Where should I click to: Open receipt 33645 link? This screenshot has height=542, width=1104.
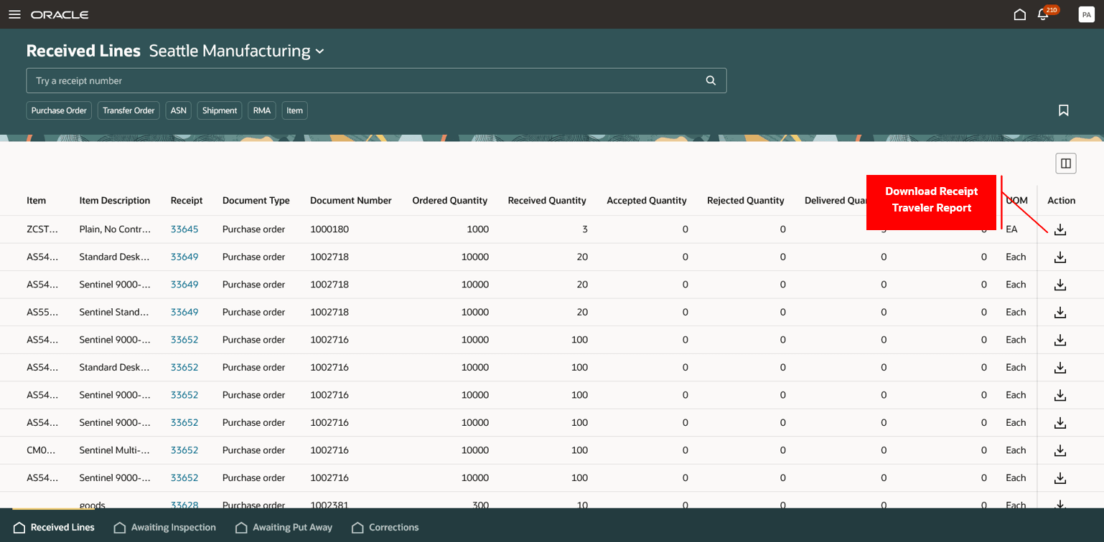[184, 229]
